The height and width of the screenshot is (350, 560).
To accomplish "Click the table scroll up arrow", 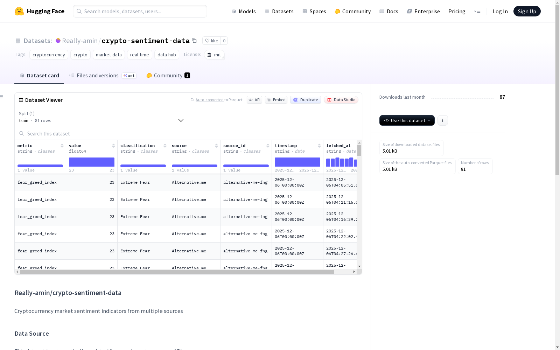I will (x=359, y=143).
